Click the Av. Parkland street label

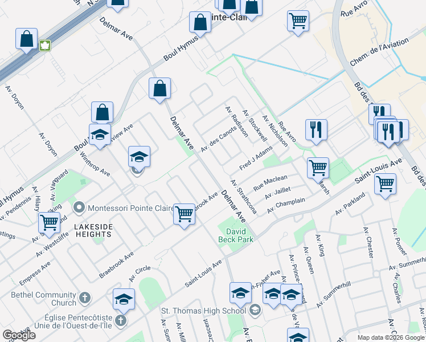[350, 204]
